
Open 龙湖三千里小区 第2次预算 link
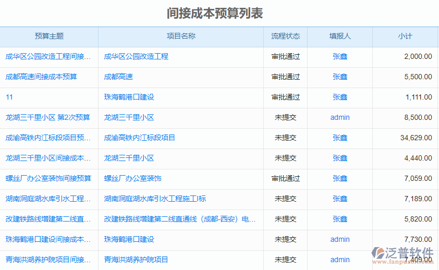[47, 117]
